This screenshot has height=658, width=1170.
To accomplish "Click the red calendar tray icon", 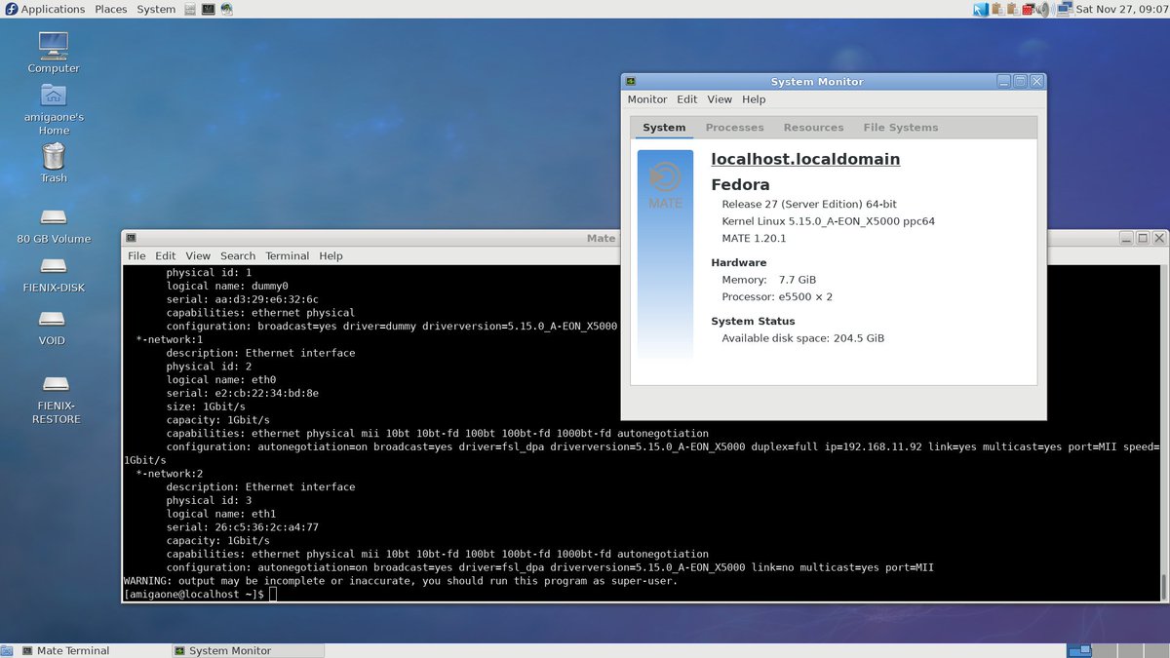I will (x=1027, y=9).
